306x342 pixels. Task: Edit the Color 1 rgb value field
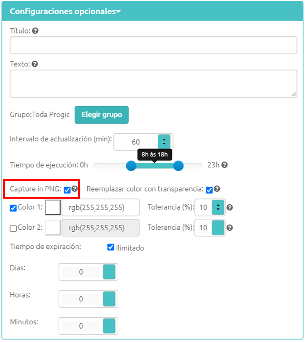pos(101,207)
